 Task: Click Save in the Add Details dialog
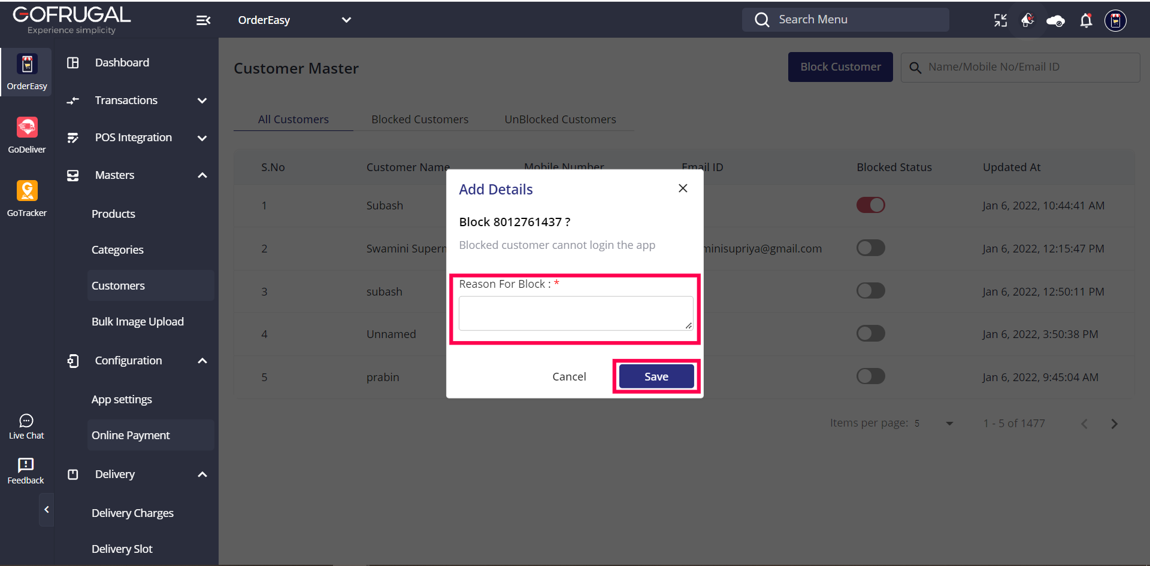pyautogui.click(x=656, y=376)
